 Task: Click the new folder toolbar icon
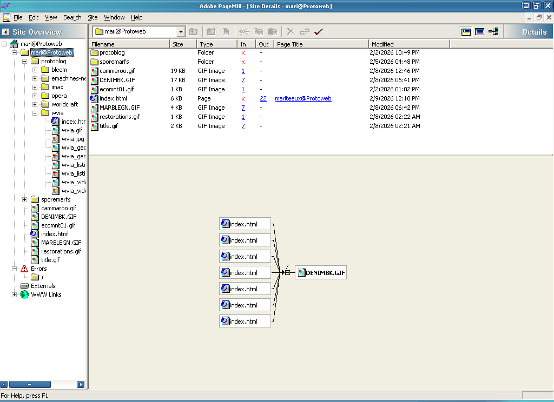coord(212,32)
